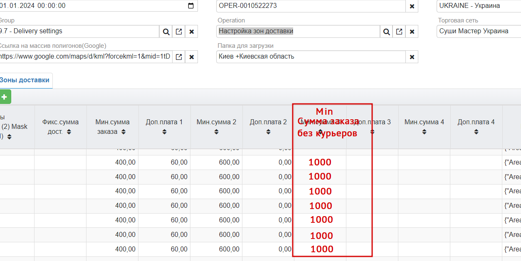
Task: Sort by Доп.плата 4 column
Action: click(x=476, y=132)
